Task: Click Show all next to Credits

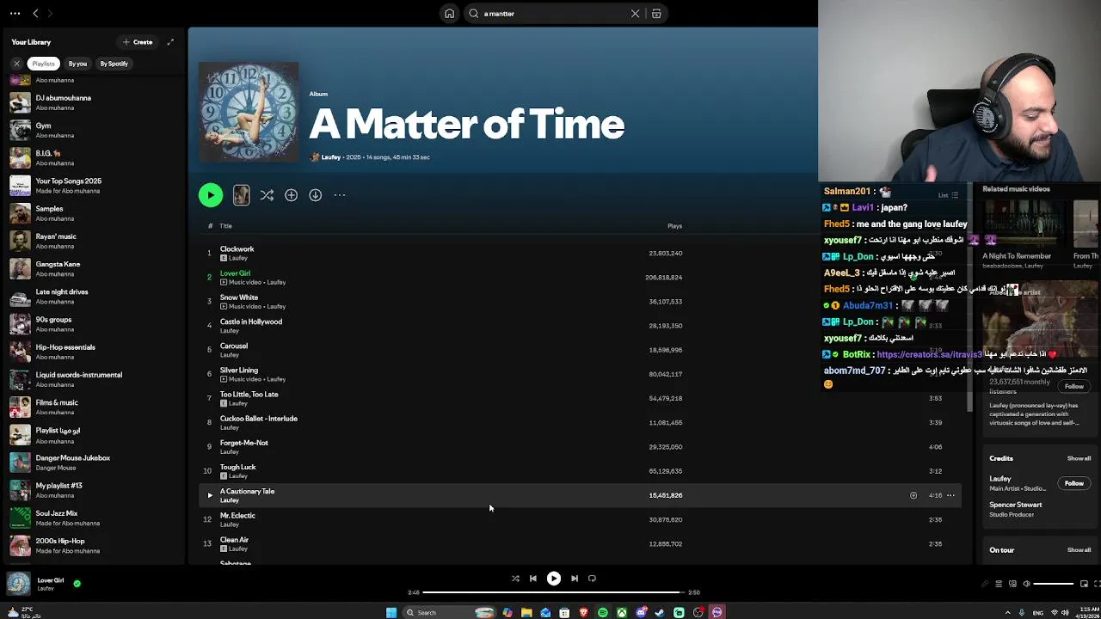Action: (x=1079, y=458)
